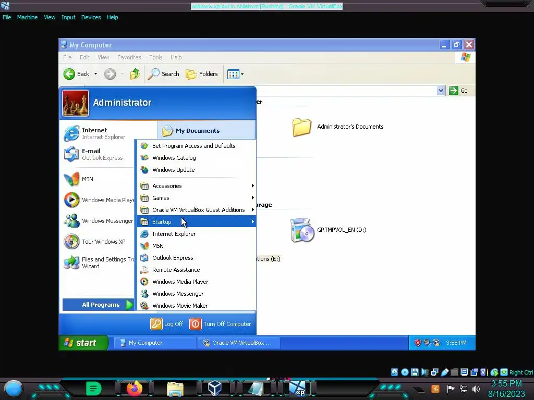Expand Oracle VM VirtualBox Guest Additions submenu
The image size is (534, 400).
(197, 210)
